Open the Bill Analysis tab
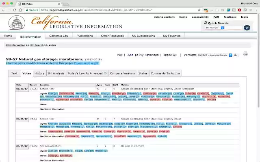 [56, 73]
